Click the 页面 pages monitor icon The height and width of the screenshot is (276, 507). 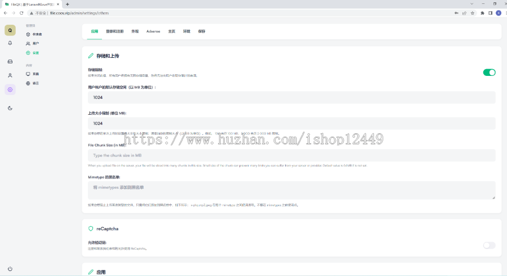[28, 74]
